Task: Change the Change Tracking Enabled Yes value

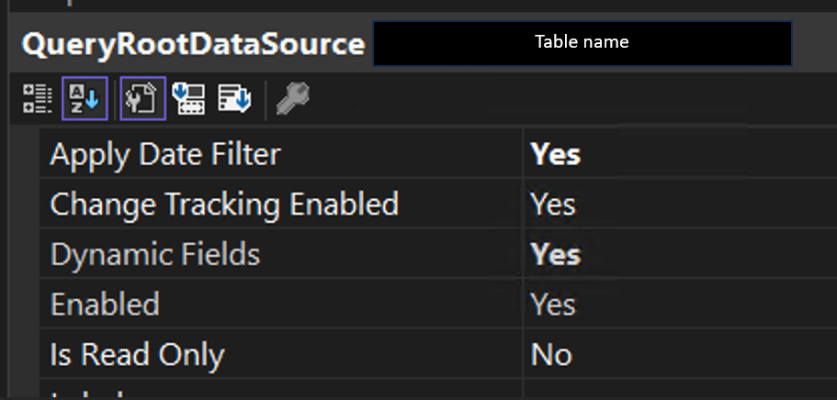Action: click(680, 204)
